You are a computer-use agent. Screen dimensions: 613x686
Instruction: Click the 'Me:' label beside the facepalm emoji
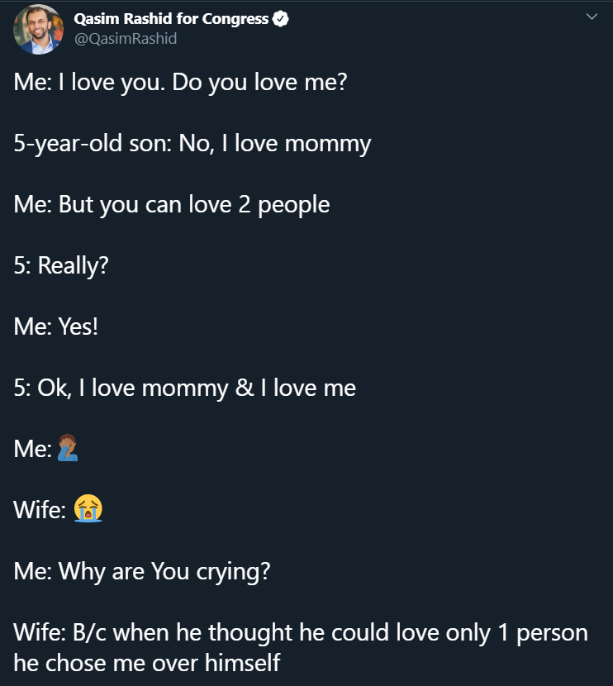pos(32,450)
